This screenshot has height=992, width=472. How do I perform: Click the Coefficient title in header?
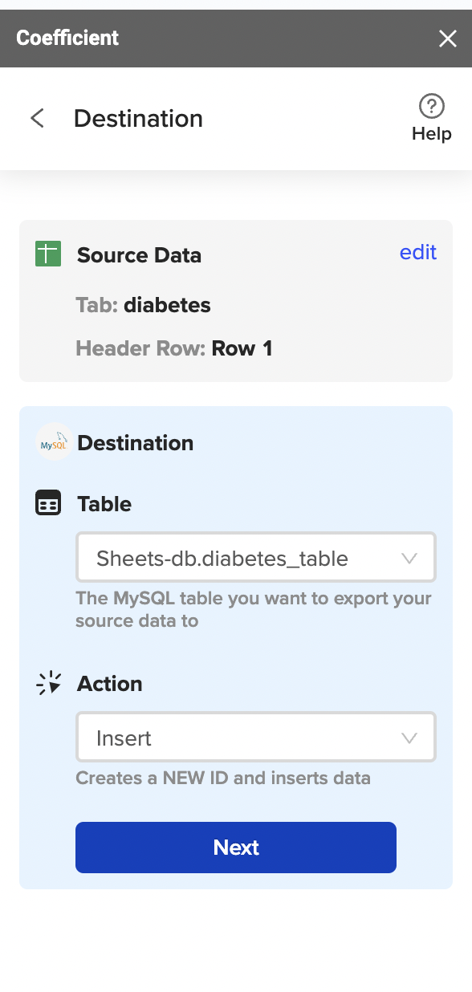tap(67, 38)
